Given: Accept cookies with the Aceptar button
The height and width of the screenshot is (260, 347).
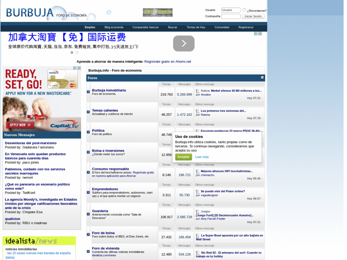Looking at the screenshot, I should coord(183,157).
